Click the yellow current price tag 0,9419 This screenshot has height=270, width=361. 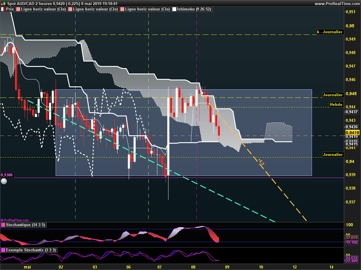pyautogui.click(x=352, y=132)
